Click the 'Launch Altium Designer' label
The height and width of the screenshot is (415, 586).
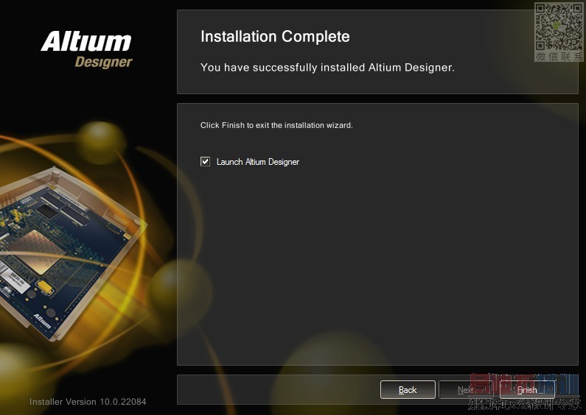(x=258, y=162)
